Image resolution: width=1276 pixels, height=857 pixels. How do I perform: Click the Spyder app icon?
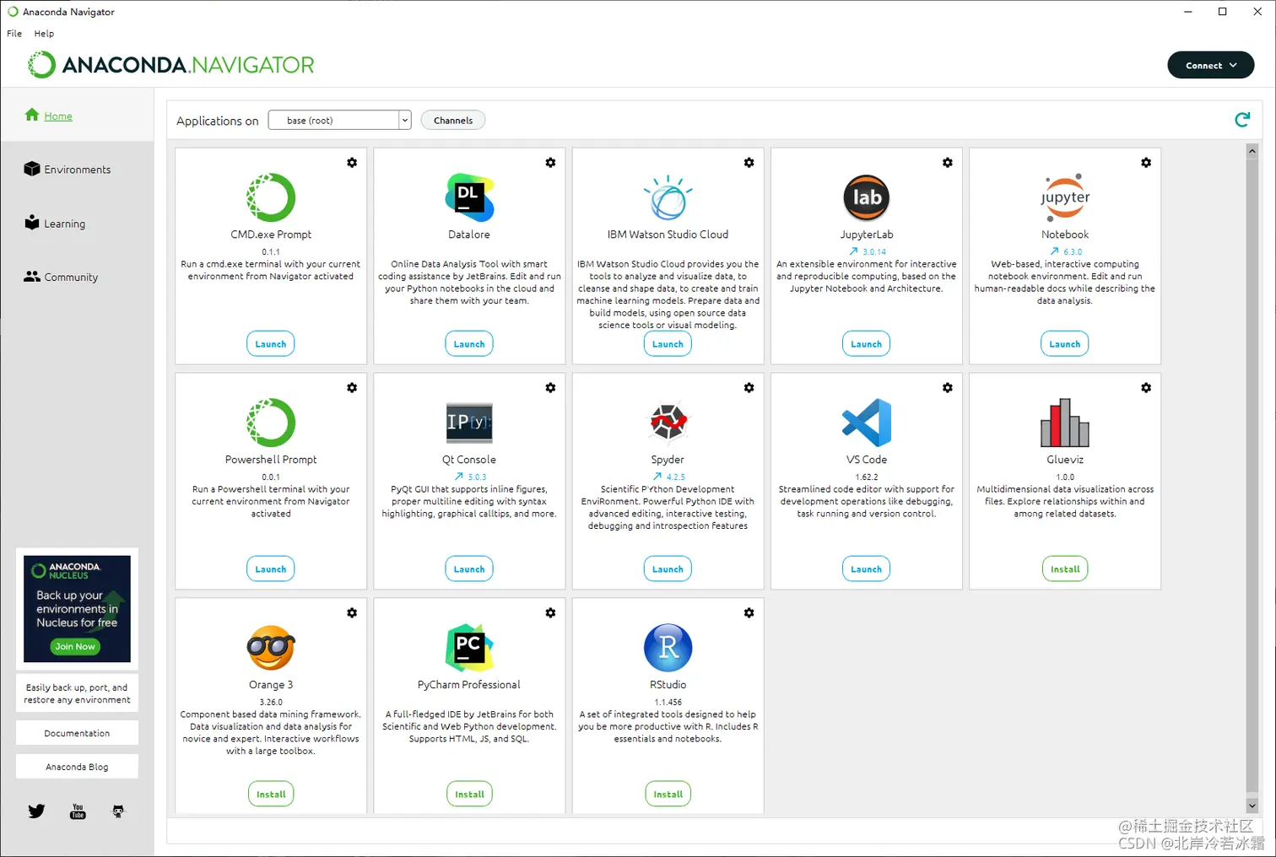click(668, 423)
